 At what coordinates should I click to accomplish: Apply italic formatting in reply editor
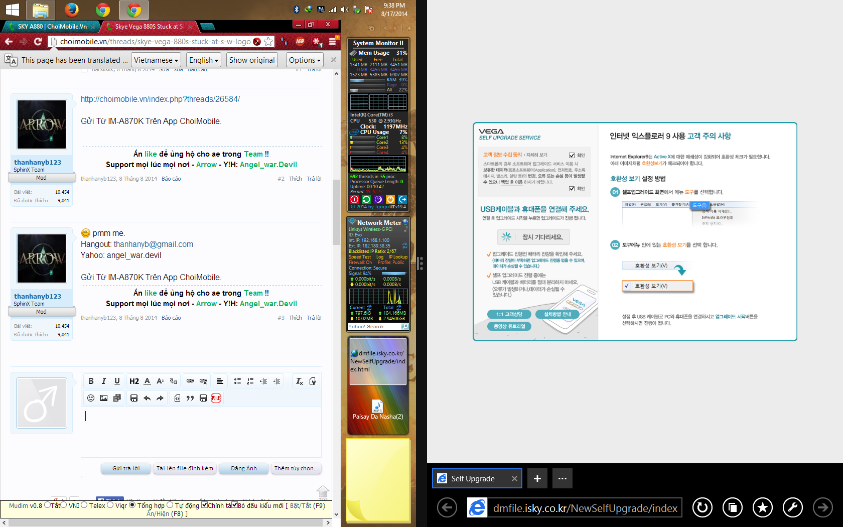tap(104, 381)
